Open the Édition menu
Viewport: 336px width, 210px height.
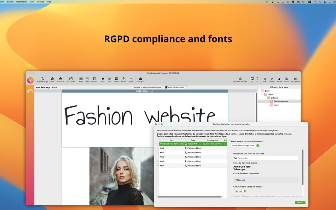point(10,2)
